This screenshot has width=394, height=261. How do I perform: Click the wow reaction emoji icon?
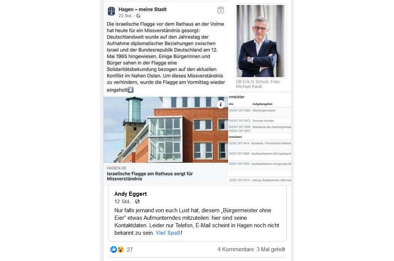[x=120, y=249]
